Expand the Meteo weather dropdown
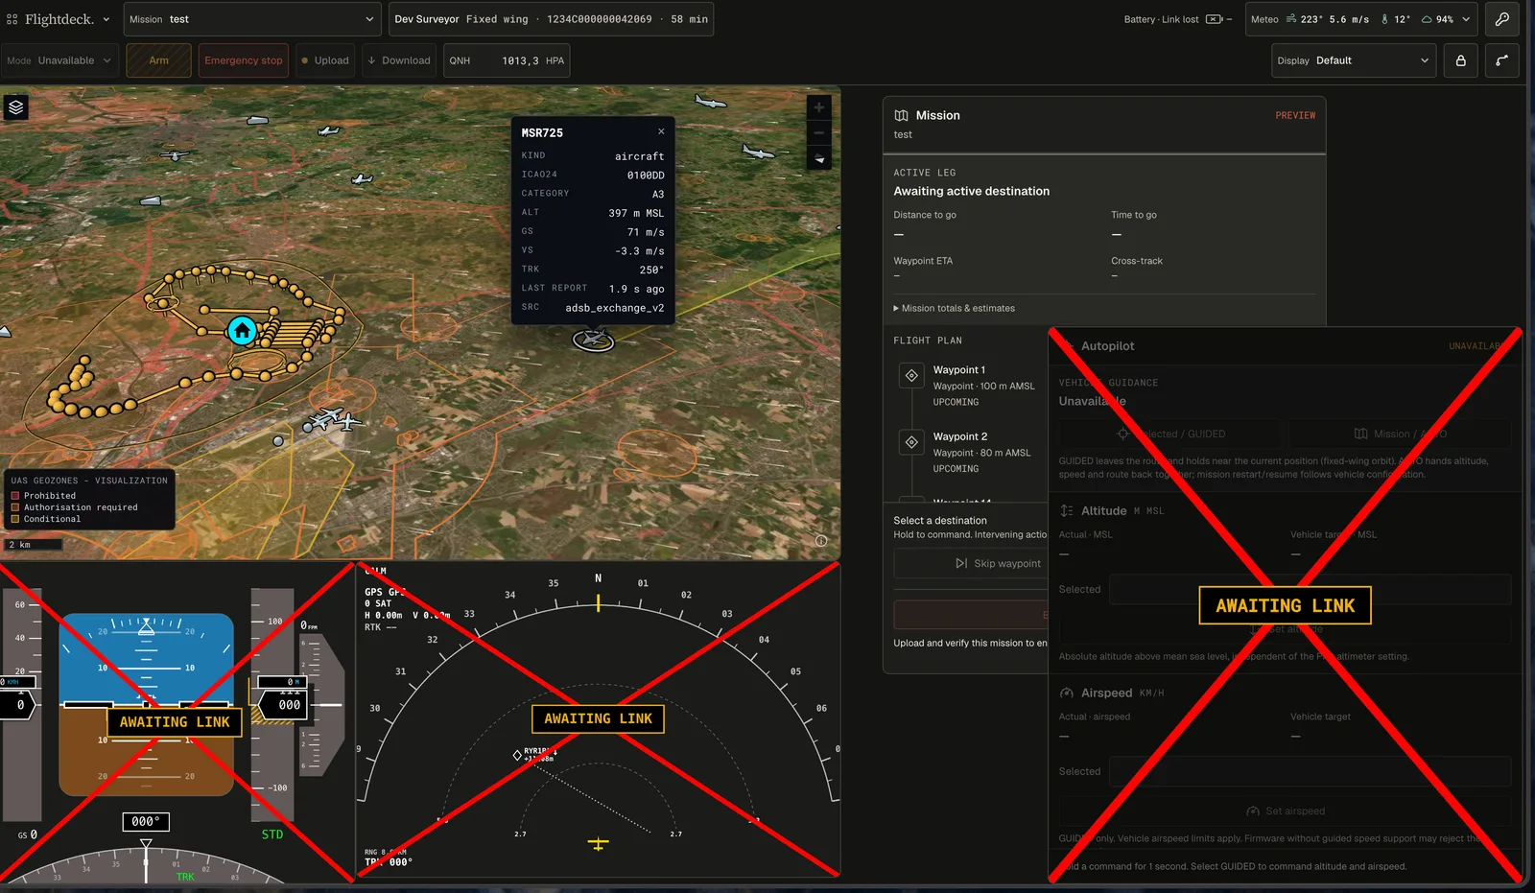The height and width of the screenshot is (893, 1535). click(x=1360, y=19)
